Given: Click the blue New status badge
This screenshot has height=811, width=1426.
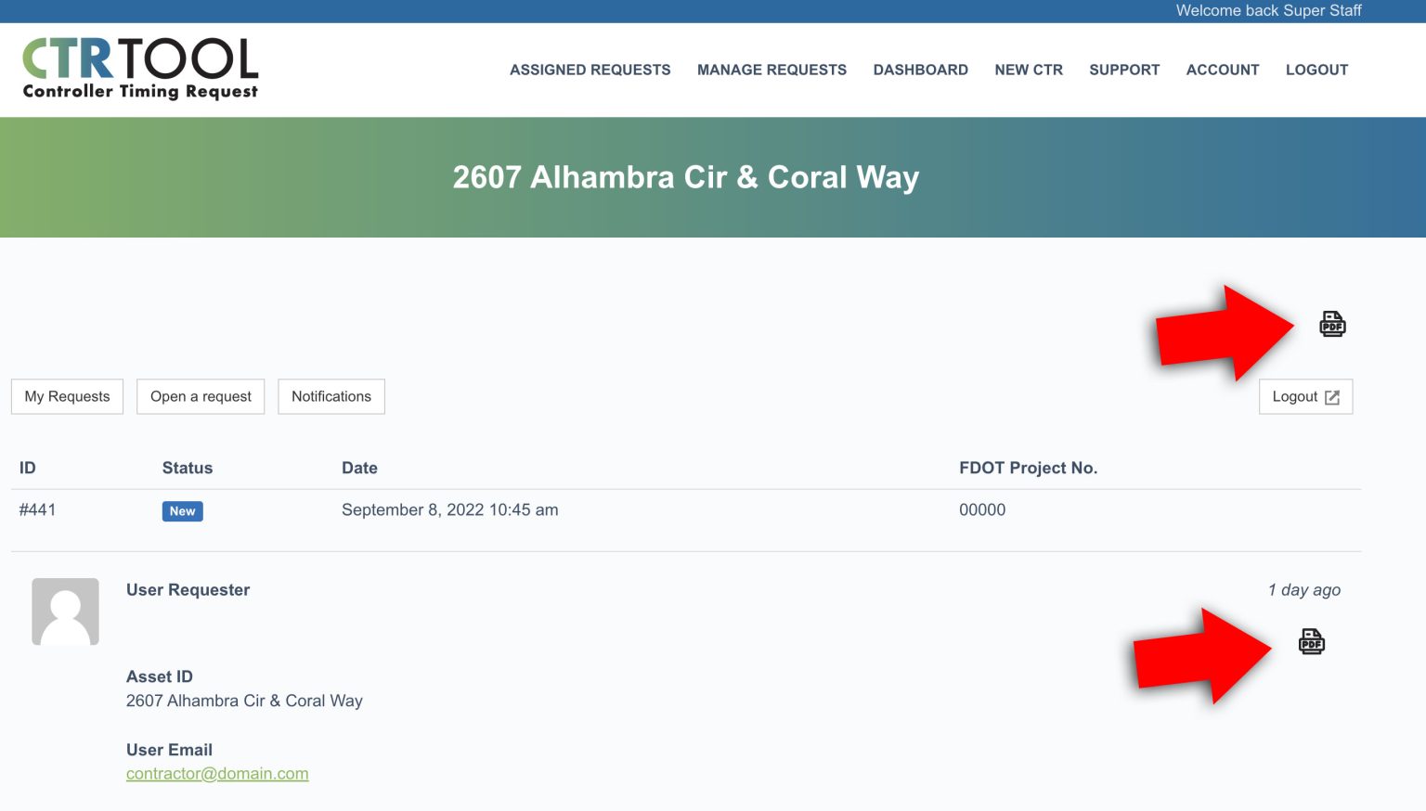Looking at the screenshot, I should pos(182,510).
